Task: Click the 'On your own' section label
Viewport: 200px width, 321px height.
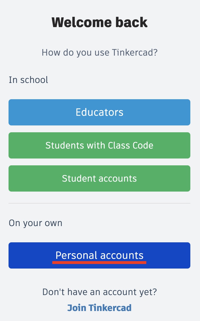Action: (x=36, y=223)
